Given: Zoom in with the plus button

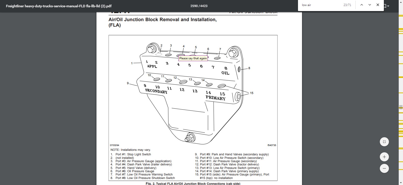Looking at the screenshot, I should tap(384, 157).
